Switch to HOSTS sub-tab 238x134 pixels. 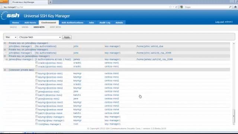(x=13, y=27)
